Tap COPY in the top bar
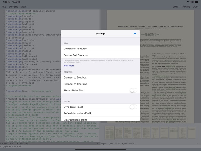This screenshot has height=151, width=201. [196, 7]
